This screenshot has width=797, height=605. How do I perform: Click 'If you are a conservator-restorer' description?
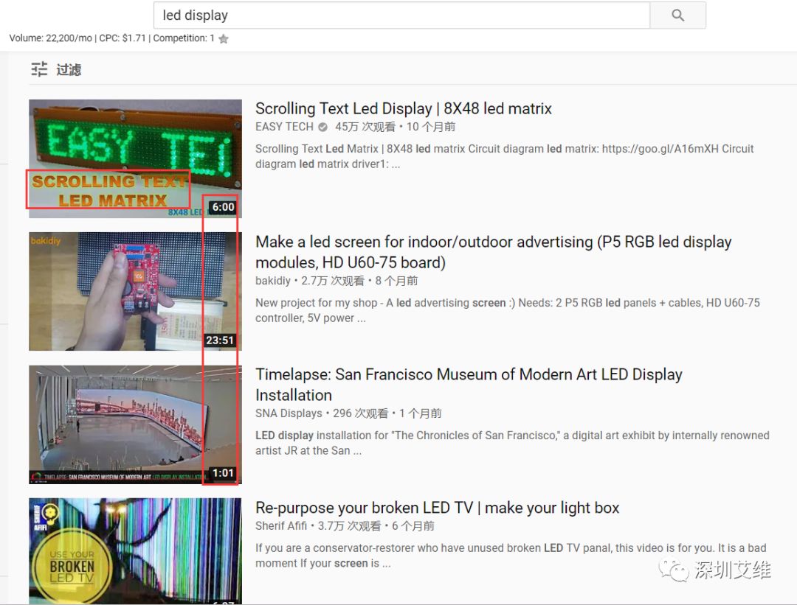tap(511, 556)
